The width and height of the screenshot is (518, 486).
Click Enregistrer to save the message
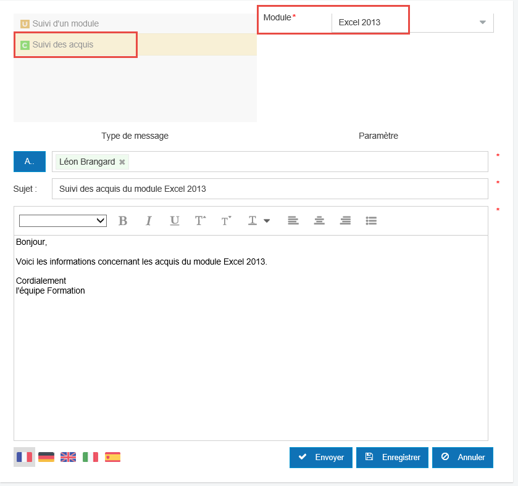tap(392, 458)
